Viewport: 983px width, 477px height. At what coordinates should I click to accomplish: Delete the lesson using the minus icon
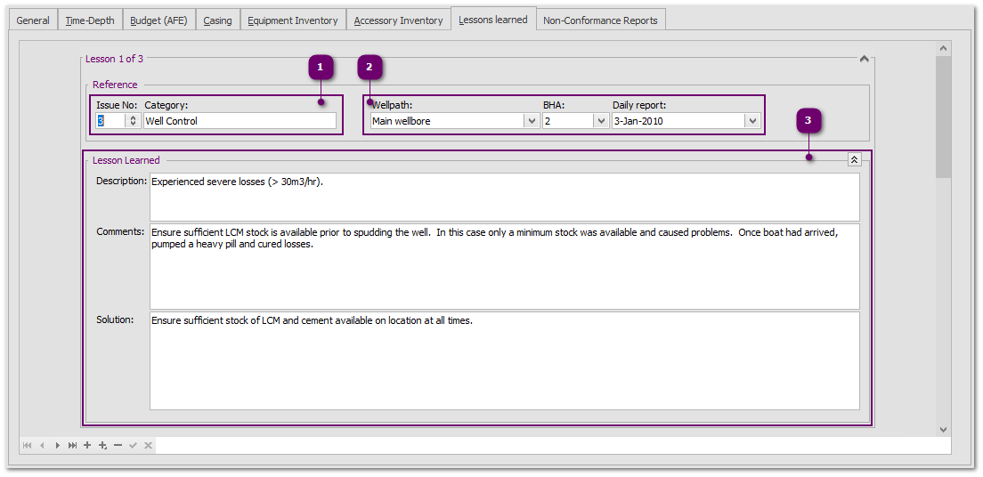pyautogui.click(x=118, y=445)
